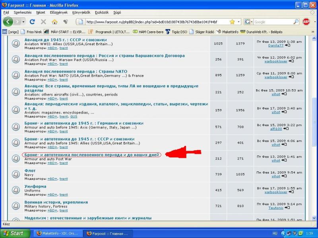Image resolution: width=318 pixels, height=238 pixels.
Task: Open the Szerkesztés menu
Action: [x=23, y=12]
